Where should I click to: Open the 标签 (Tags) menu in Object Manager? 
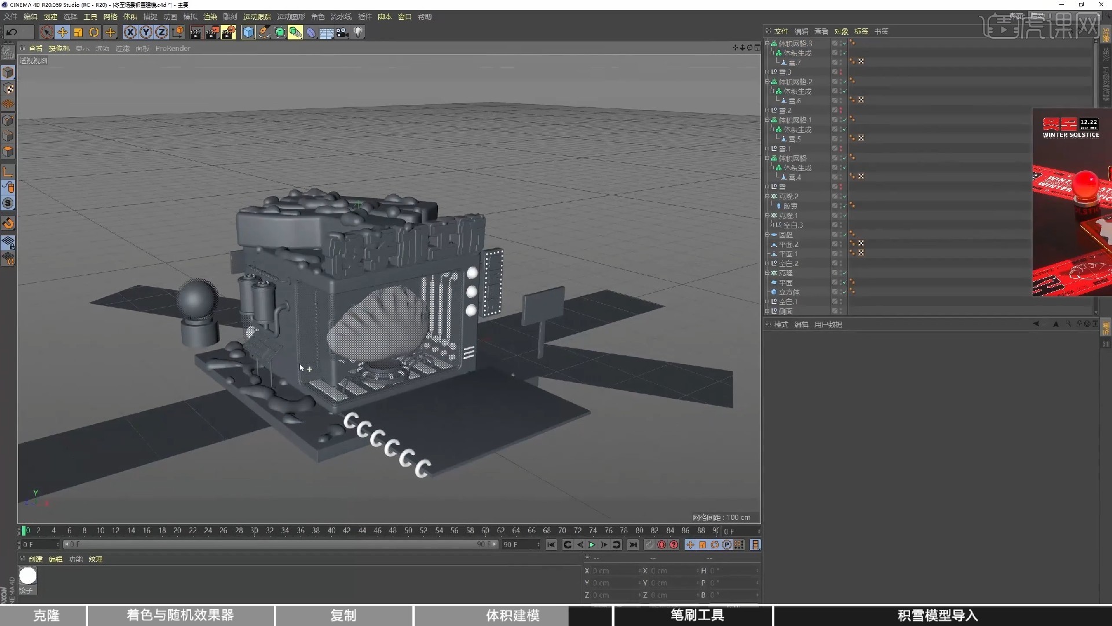pos(861,31)
